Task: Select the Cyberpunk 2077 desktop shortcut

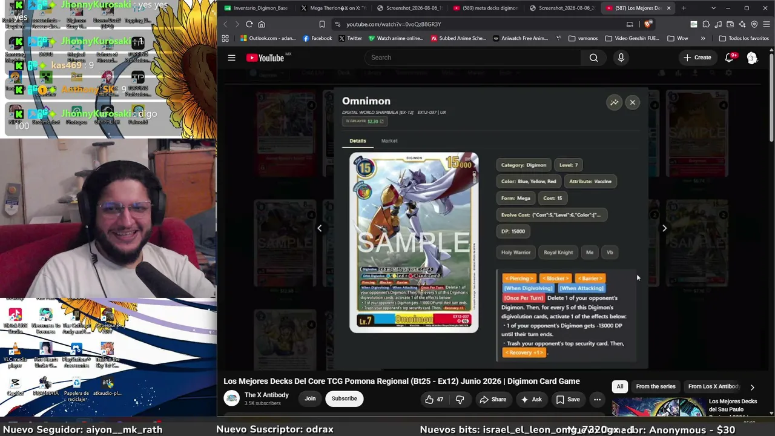Action: 107,320
